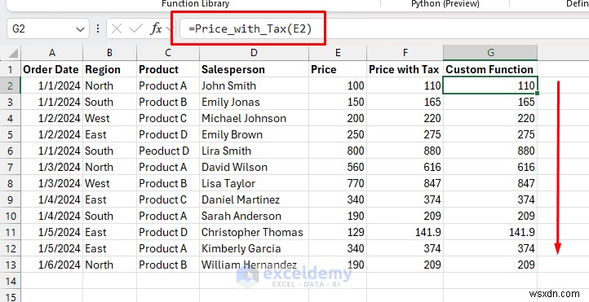This screenshot has width=589, height=302.
Task: Click the Region header cell
Action: [x=109, y=69]
